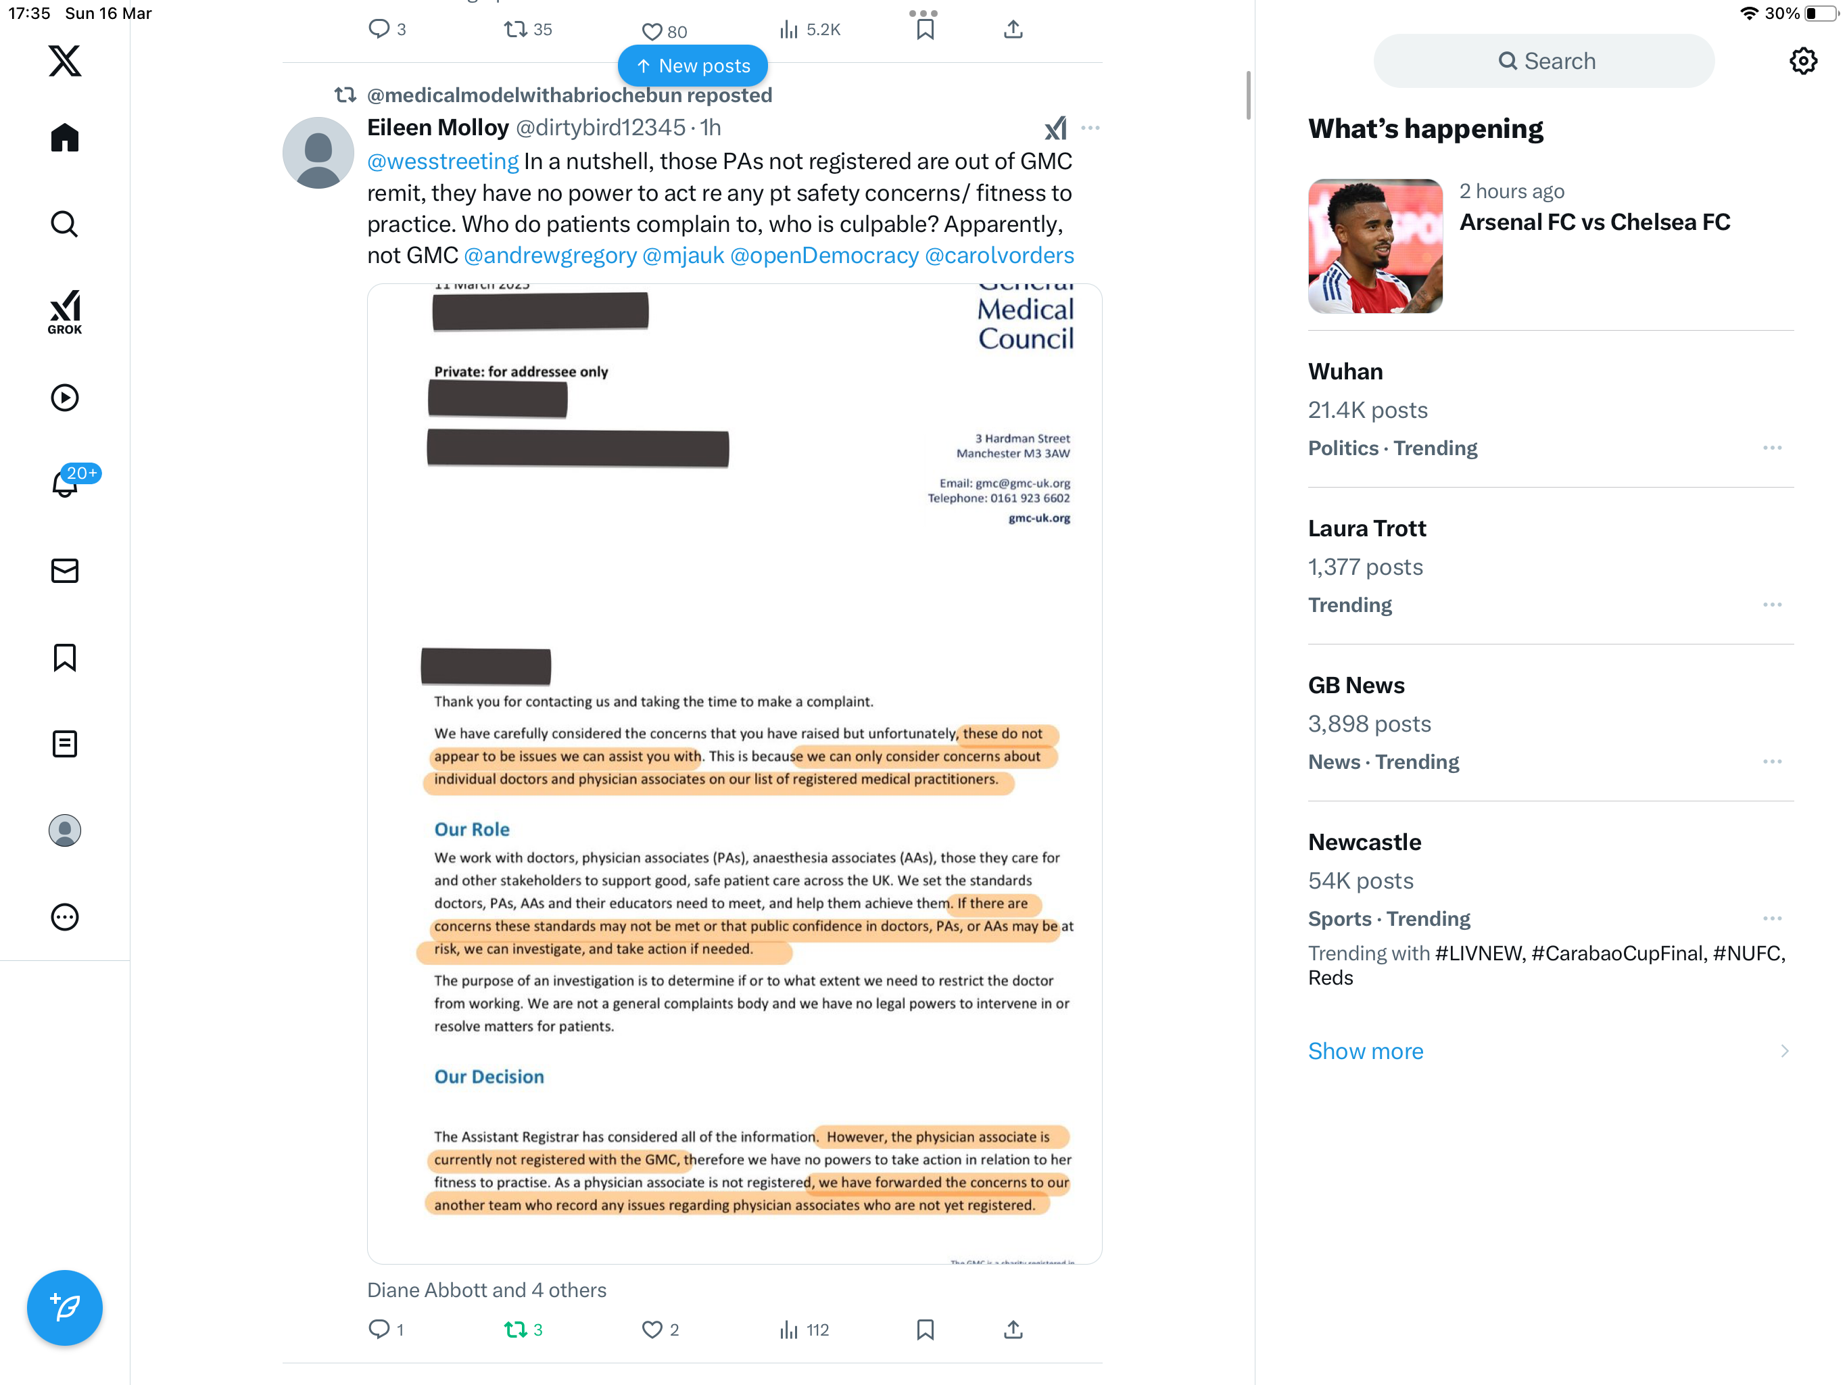This screenshot has height=1385, width=1847.
Task: Go to Home timeline
Action: pos(64,138)
